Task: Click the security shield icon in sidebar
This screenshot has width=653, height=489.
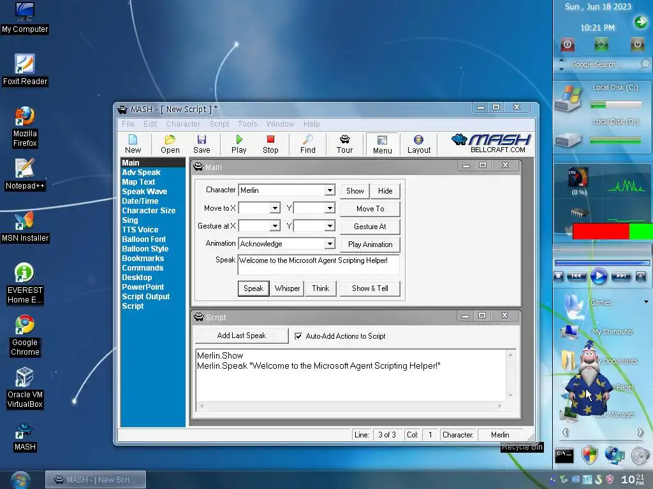Action: pyautogui.click(x=590, y=455)
